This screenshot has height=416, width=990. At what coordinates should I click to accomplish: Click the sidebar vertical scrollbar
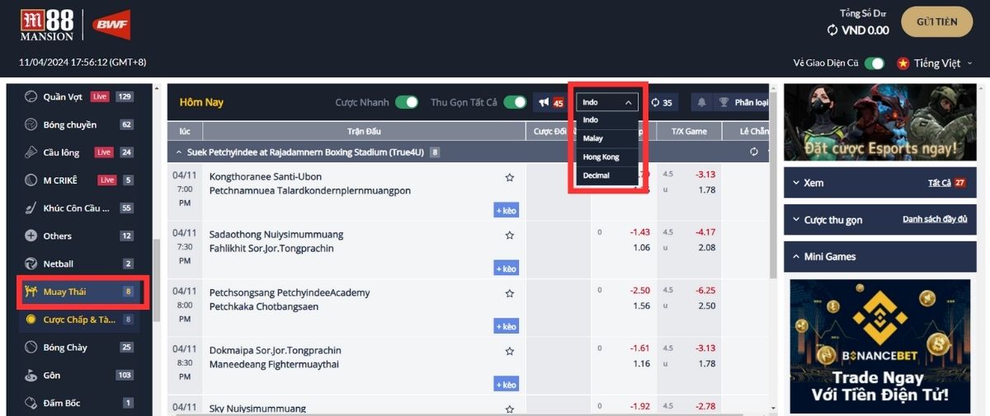[x=156, y=280]
